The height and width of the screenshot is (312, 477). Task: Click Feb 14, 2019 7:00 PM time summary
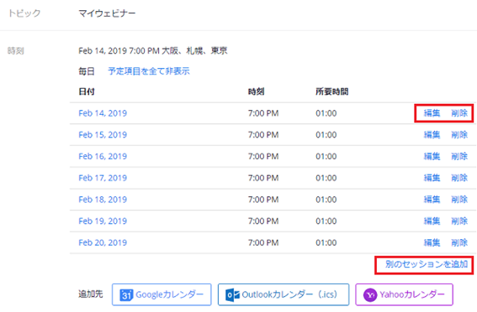(153, 50)
